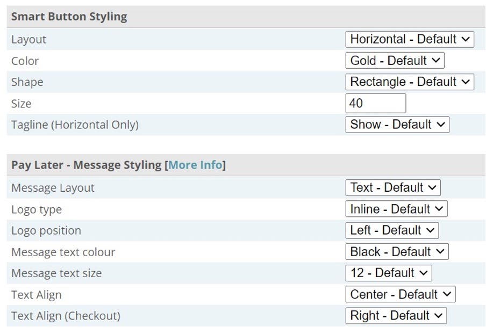Click the Size input field showing 40

pos(375,103)
